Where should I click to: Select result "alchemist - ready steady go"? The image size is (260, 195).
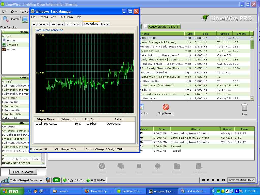(x=195, y=77)
